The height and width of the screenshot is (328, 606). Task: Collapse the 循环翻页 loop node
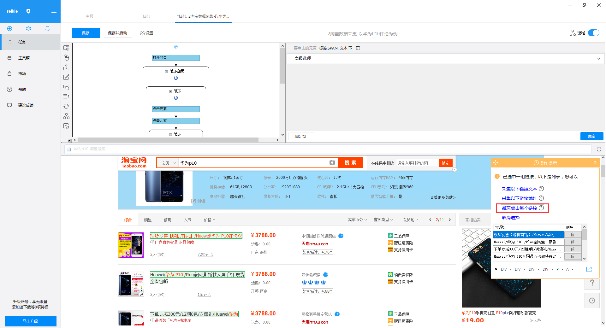(x=166, y=72)
